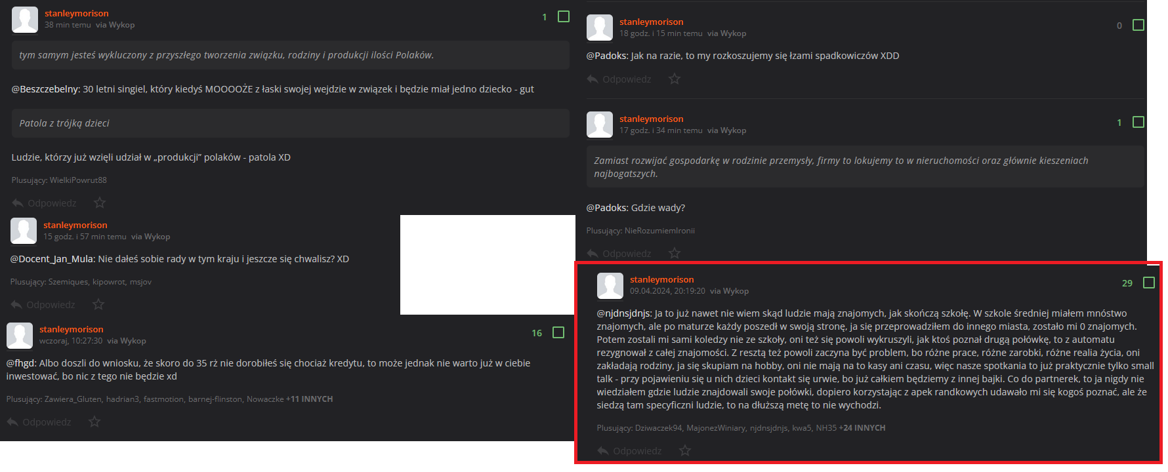The image size is (1168, 472).
Task: Click the star under the 'rozkoszujemy się łzami' comment
Action: [675, 79]
